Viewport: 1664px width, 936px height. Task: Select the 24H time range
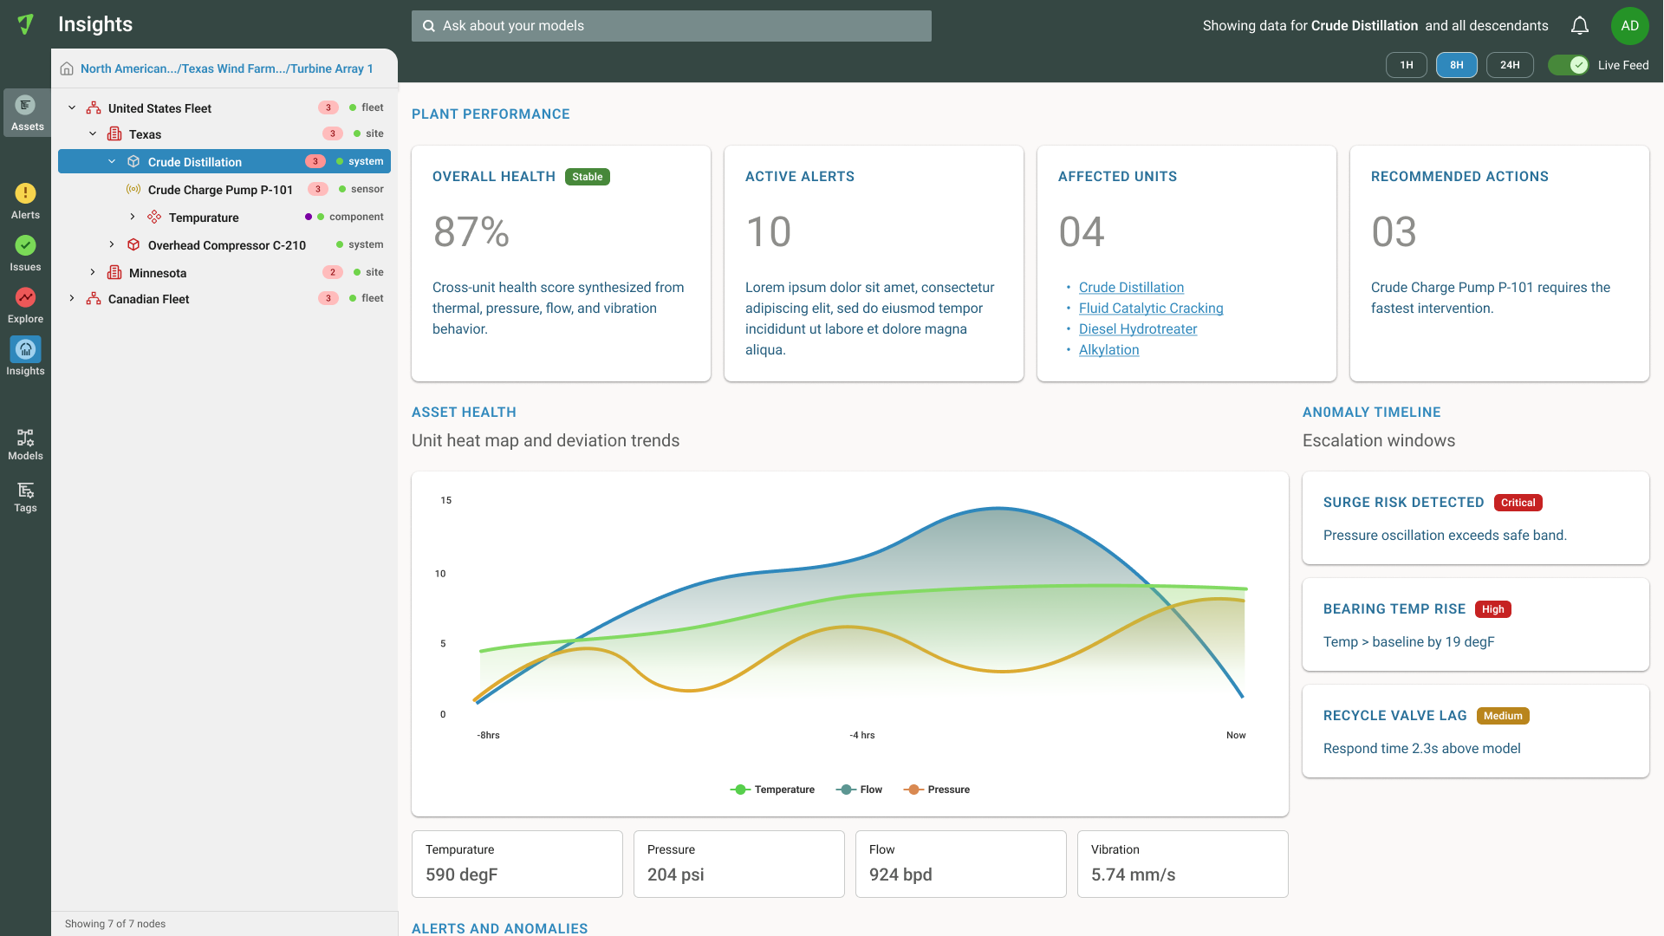point(1510,65)
